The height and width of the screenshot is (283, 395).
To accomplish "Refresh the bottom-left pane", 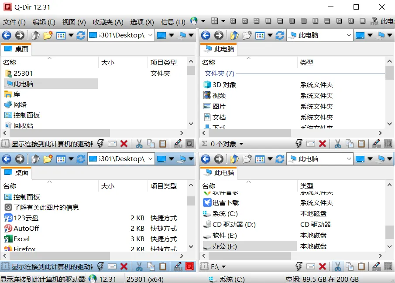I will pos(81,159).
